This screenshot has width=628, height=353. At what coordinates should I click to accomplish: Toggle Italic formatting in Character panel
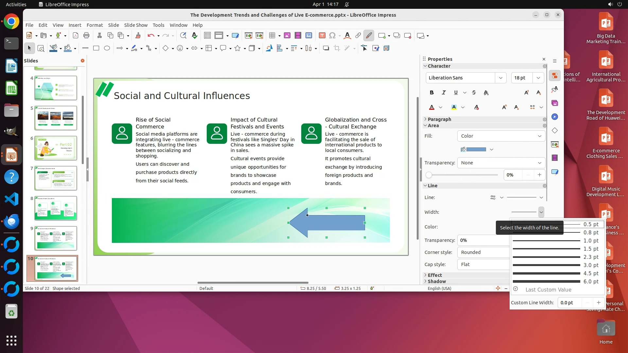[x=444, y=92]
